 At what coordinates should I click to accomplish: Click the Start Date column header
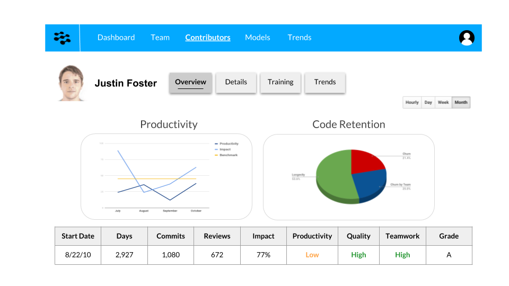point(78,236)
